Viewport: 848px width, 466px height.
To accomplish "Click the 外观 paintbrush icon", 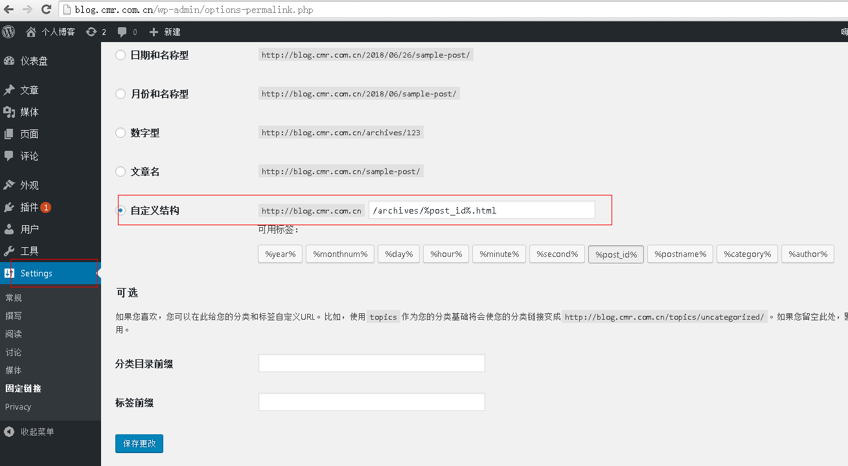I will click(x=9, y=185).
